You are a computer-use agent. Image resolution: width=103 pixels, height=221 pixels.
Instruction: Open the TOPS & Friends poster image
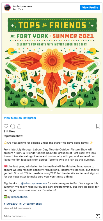[x=52, y=63]
